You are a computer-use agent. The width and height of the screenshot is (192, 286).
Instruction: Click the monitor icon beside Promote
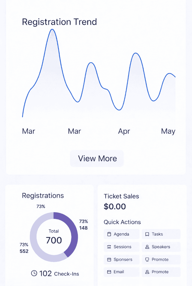pyautogui.click(x=147, y=260)
